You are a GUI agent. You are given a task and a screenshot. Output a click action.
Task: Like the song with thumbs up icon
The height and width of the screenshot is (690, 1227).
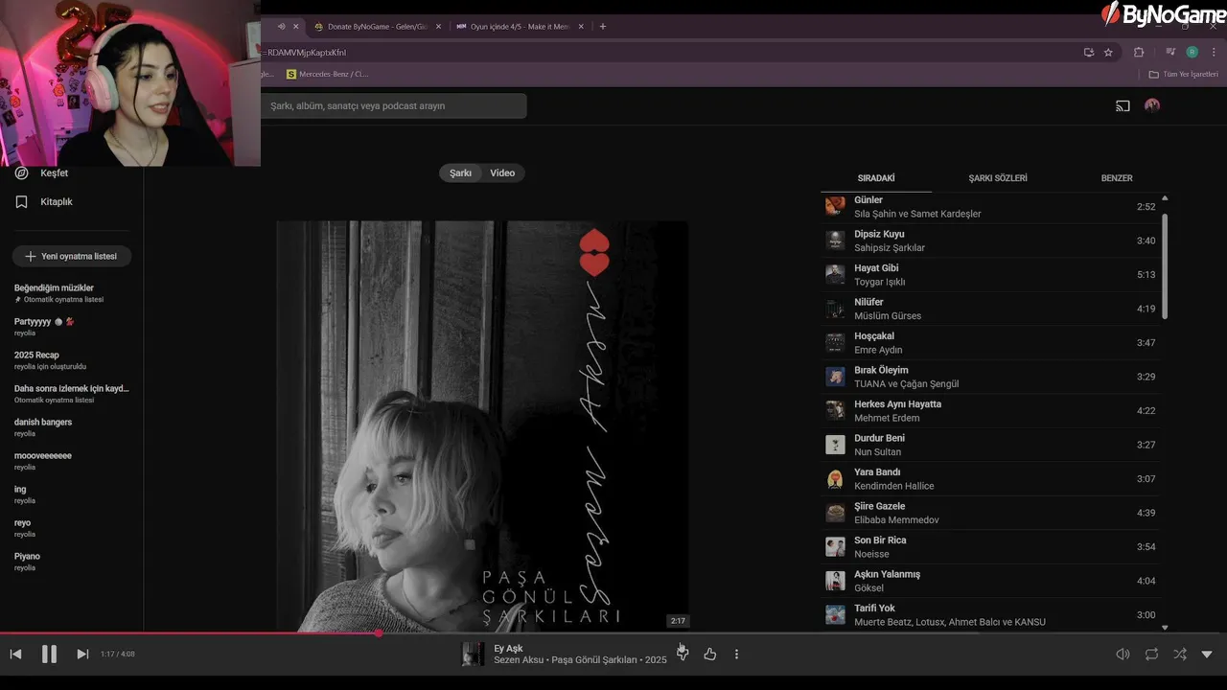(709, 654)
